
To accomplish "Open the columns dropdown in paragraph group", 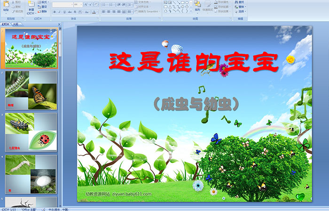I will [x=130, y=12].
